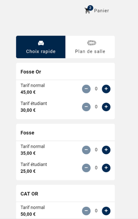This screenshot has height=219, width=138.
Task: Click the cart badge showing 2
Action: pos(90,8)
